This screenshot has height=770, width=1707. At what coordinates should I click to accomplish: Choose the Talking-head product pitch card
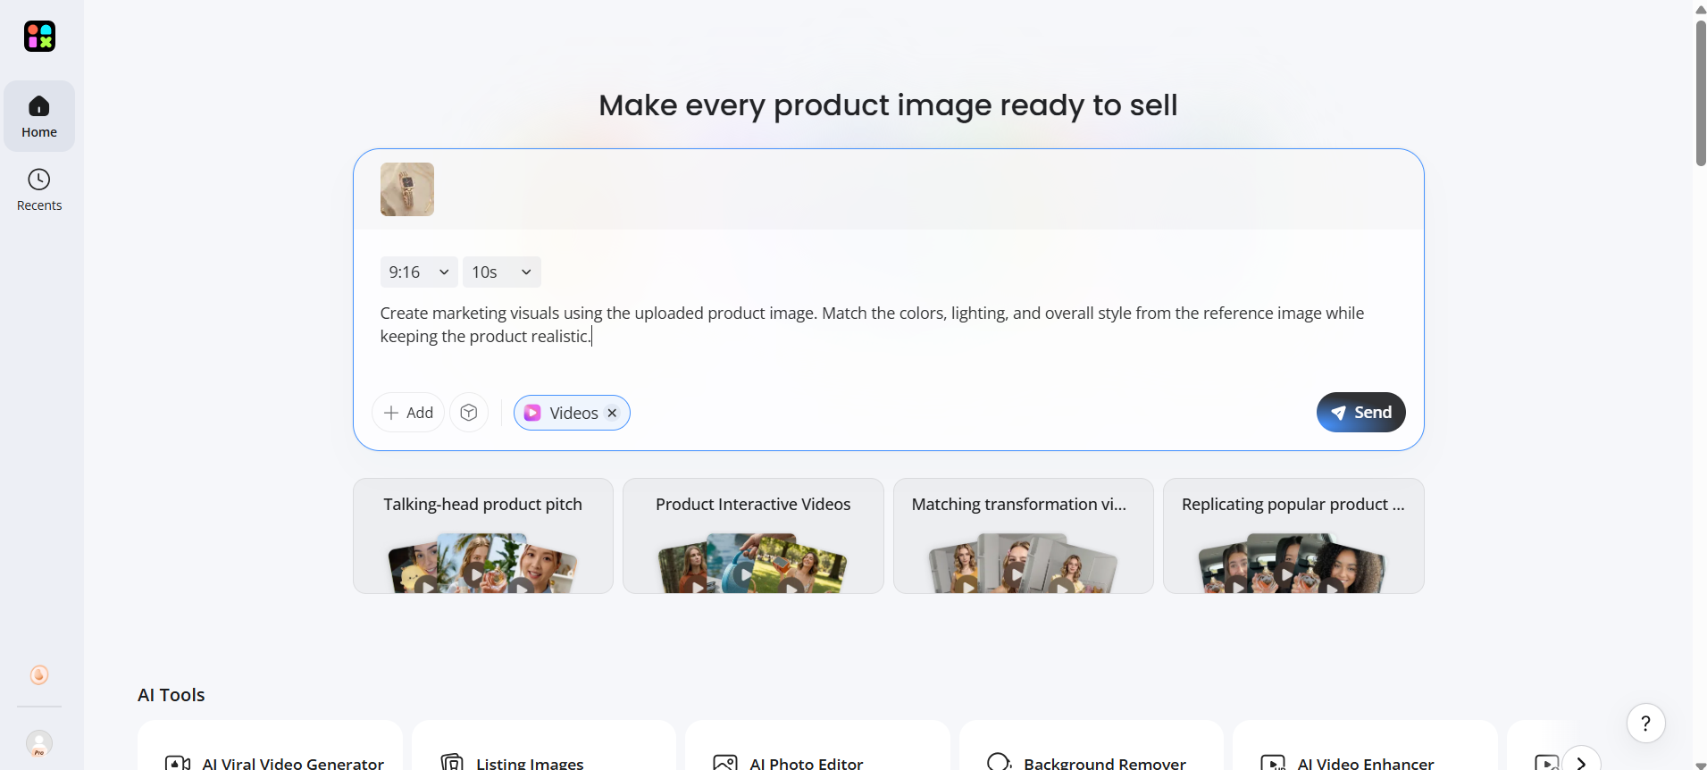(483, 536)
